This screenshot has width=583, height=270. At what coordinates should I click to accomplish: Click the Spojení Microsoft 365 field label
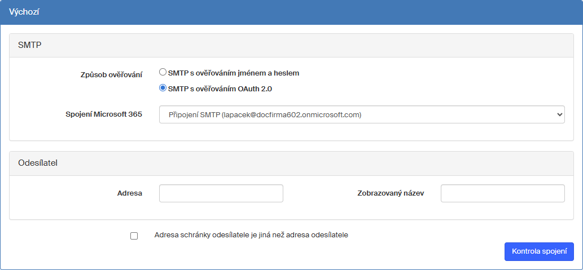(x=104, y=114)
